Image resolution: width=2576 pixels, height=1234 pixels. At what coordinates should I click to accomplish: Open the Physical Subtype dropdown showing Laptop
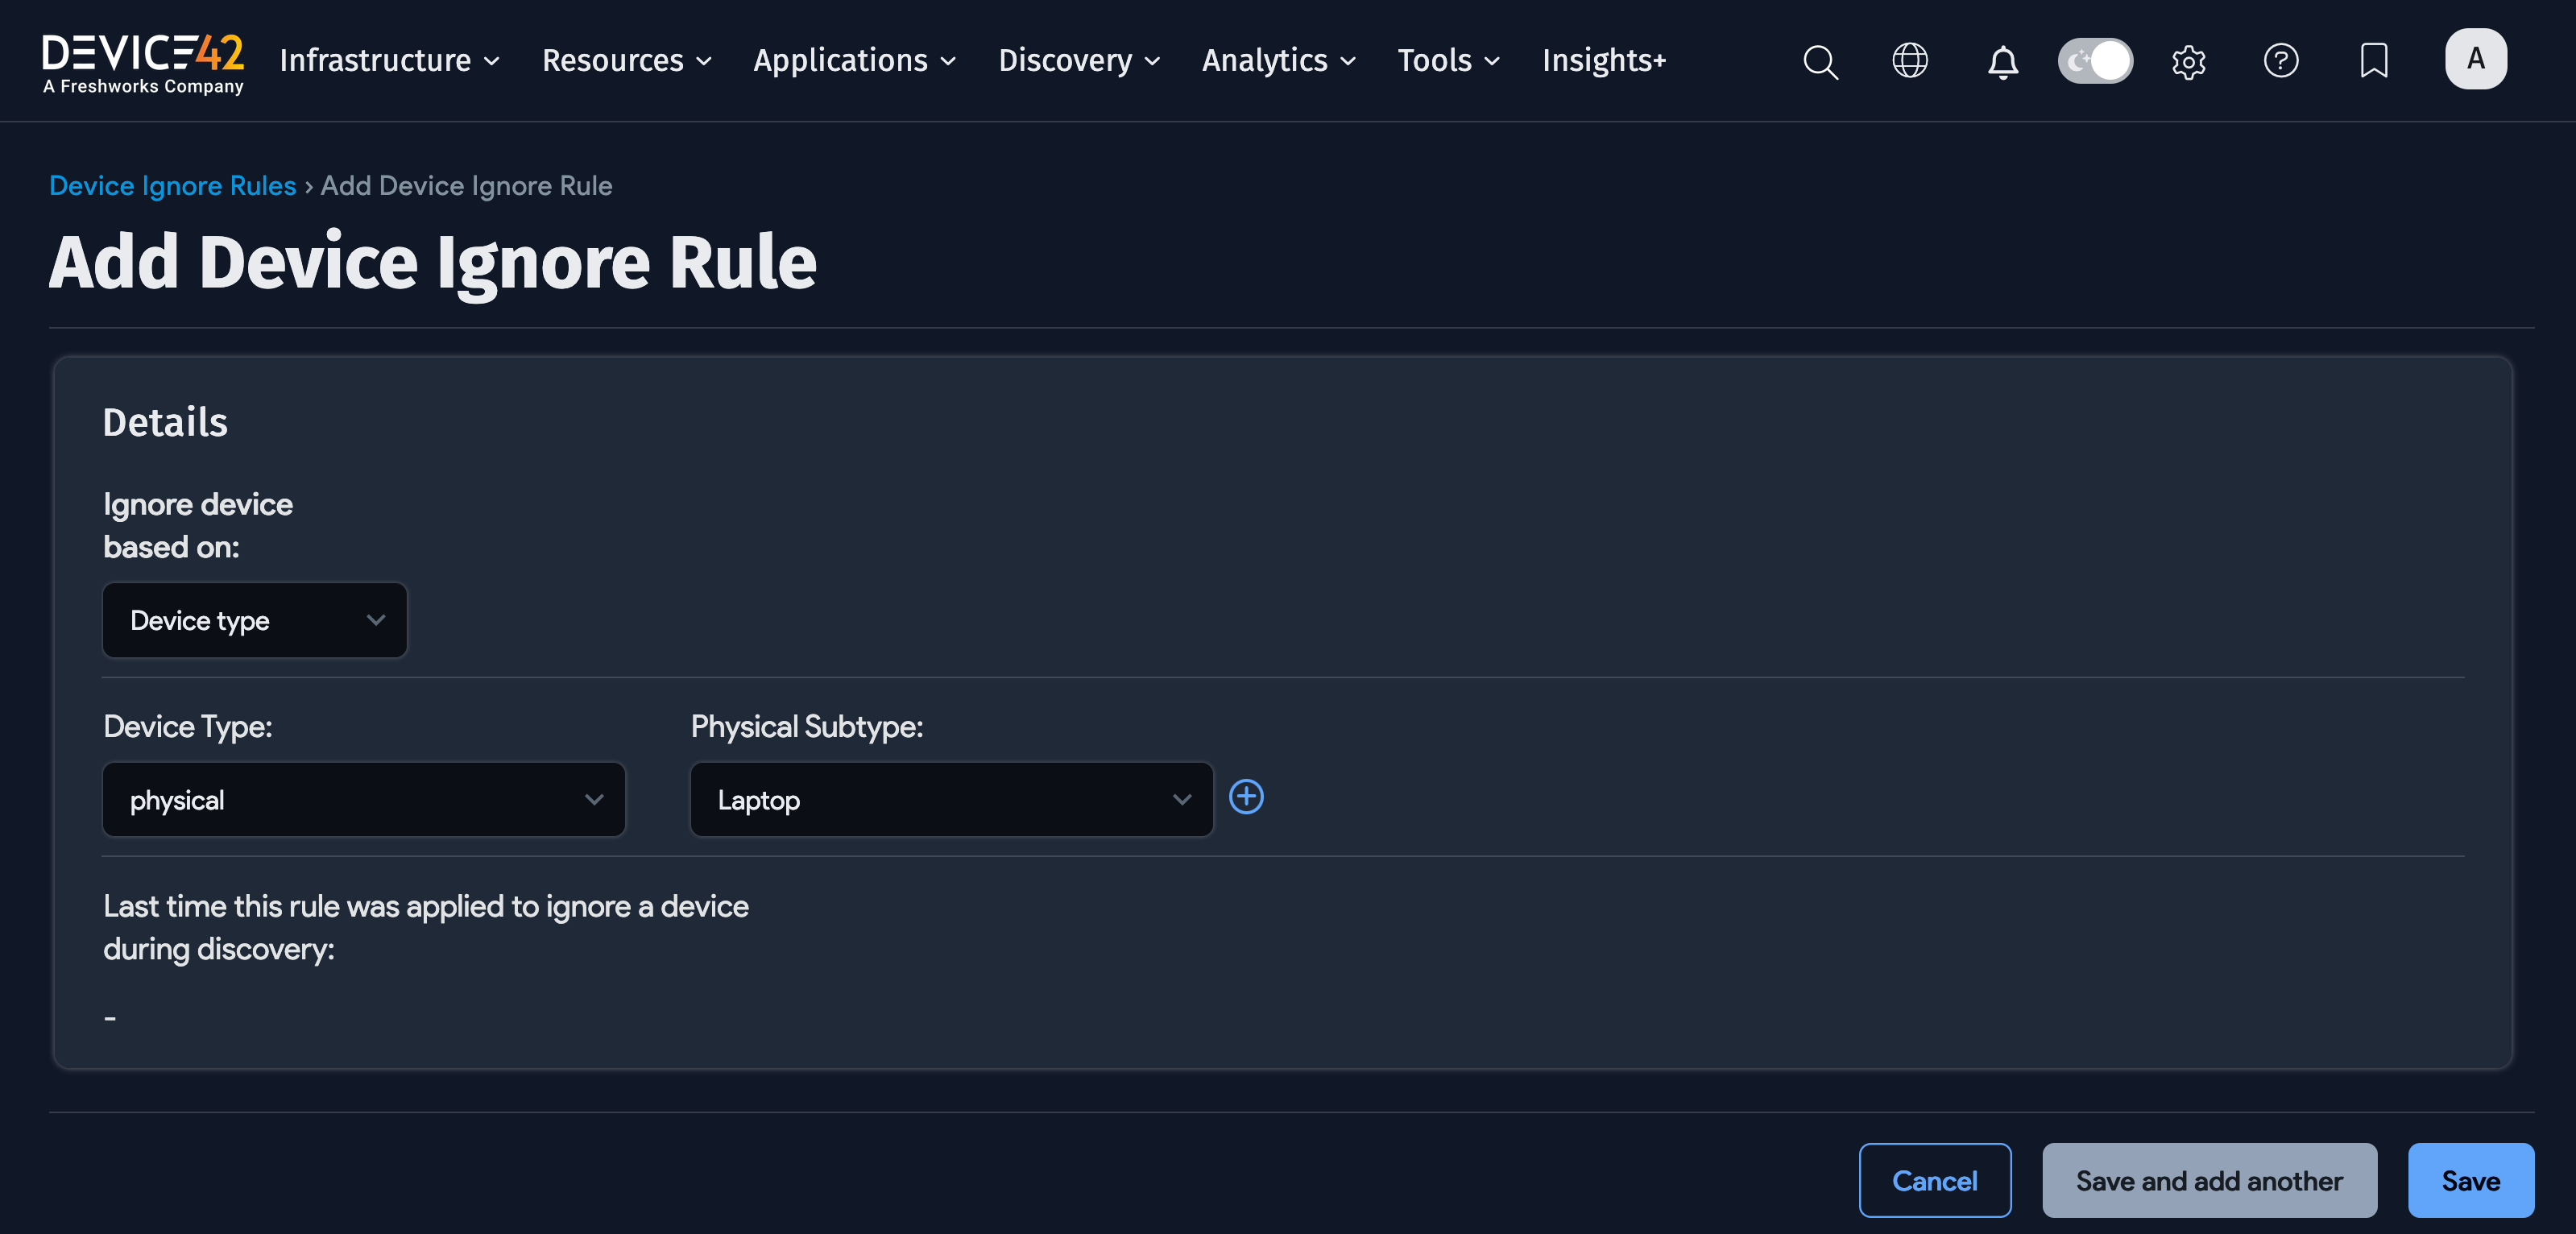point(951,800)
